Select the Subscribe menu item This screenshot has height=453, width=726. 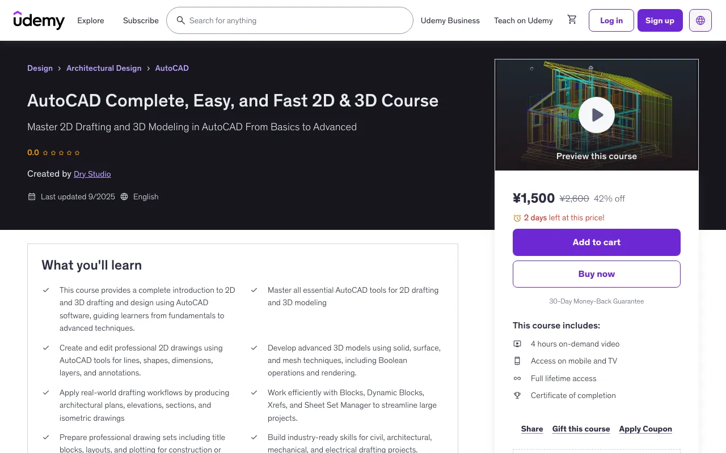(141, 20)
